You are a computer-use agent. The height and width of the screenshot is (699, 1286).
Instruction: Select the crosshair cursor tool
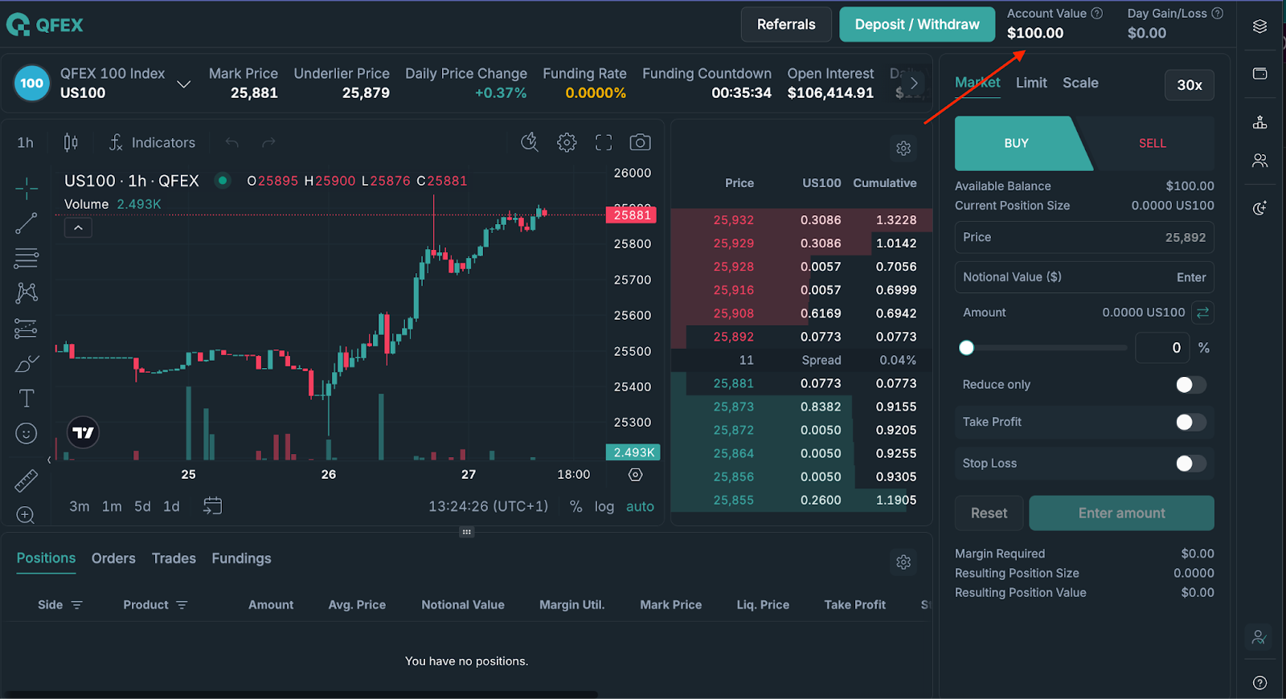coord(27,189)
